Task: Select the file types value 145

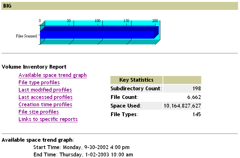Action: [x=197, y=115]
